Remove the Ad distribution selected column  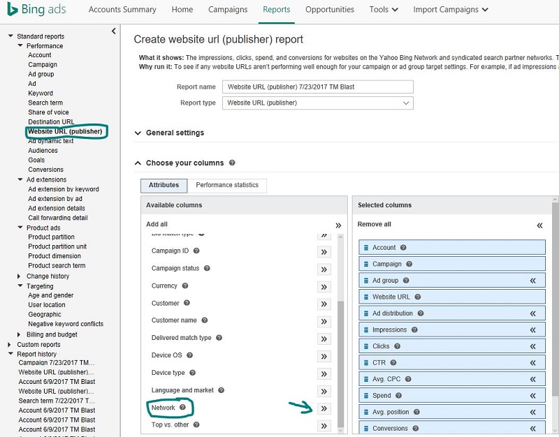tap(532, 313)
